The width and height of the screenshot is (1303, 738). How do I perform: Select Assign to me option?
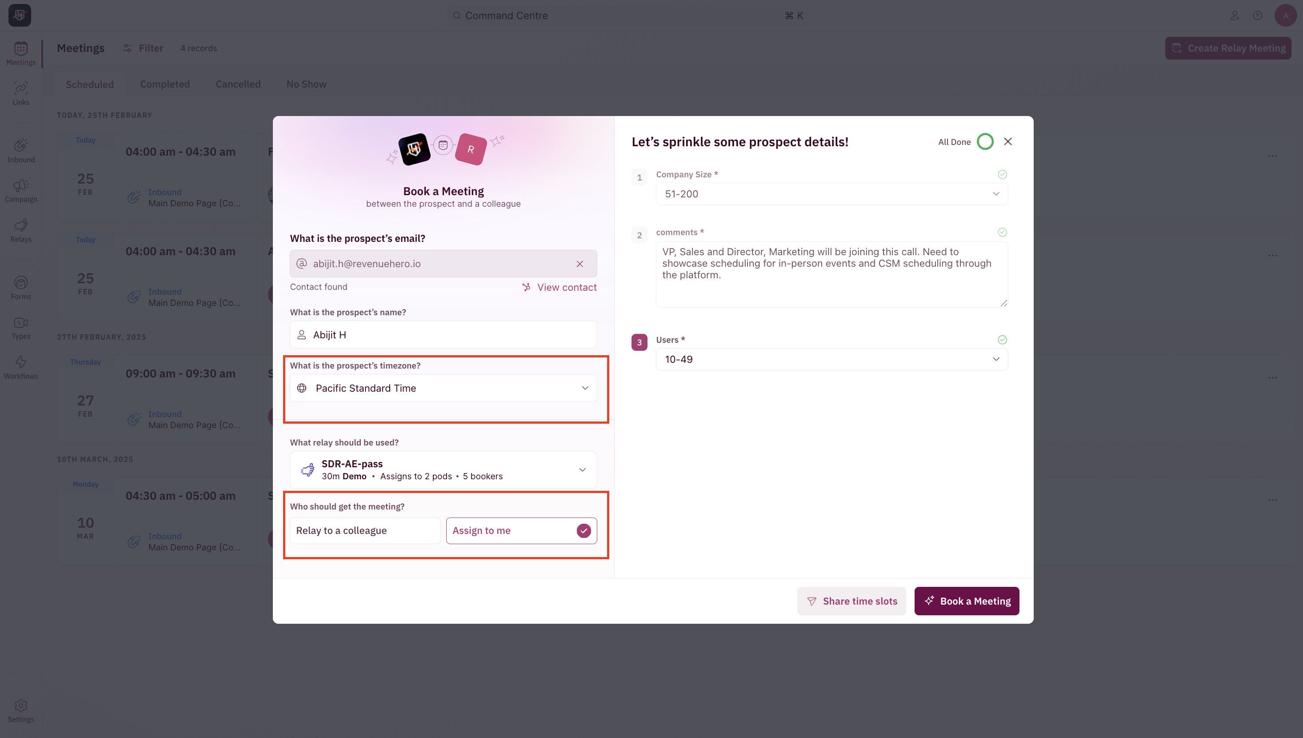(x=521, y=531)
